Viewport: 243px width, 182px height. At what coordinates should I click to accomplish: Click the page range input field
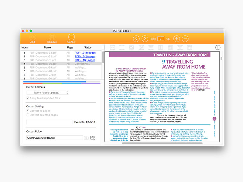pyautogui.click(x=50, y=122)
